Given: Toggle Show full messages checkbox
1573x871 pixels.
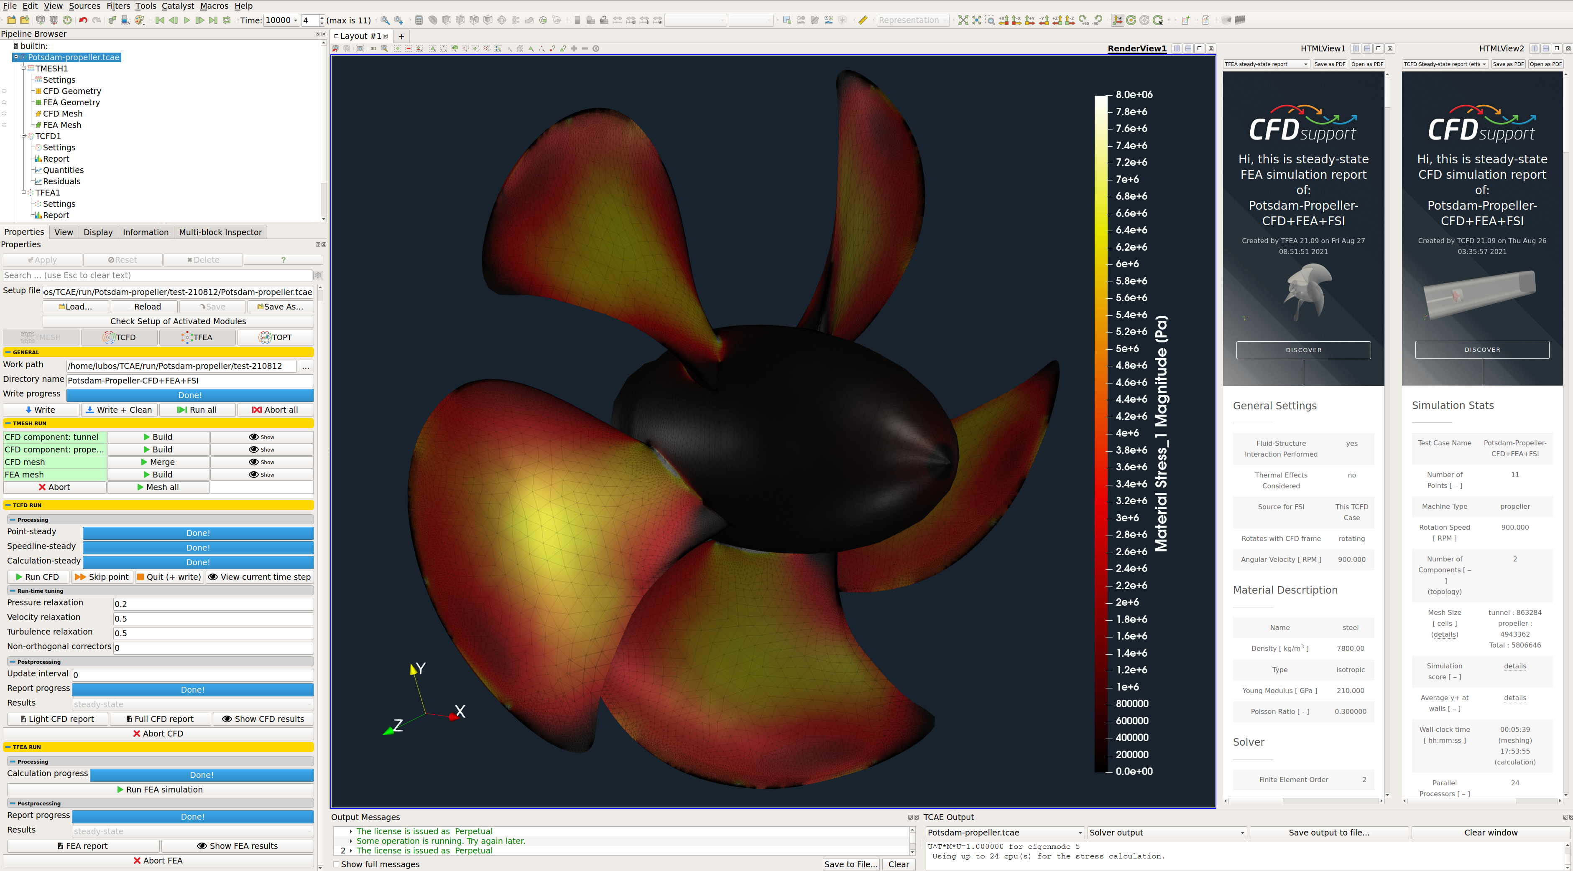Looking at the screenshot, I should tap(336, 864).
